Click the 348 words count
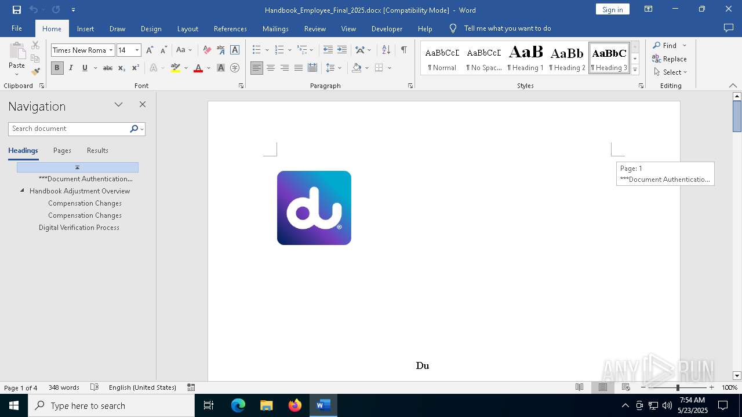742x417 pixels. (x=64, y=387)
